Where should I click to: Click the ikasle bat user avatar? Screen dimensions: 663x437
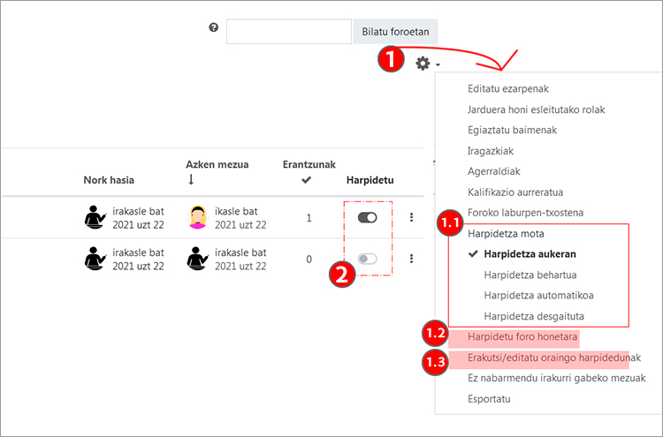pos(198,217)
